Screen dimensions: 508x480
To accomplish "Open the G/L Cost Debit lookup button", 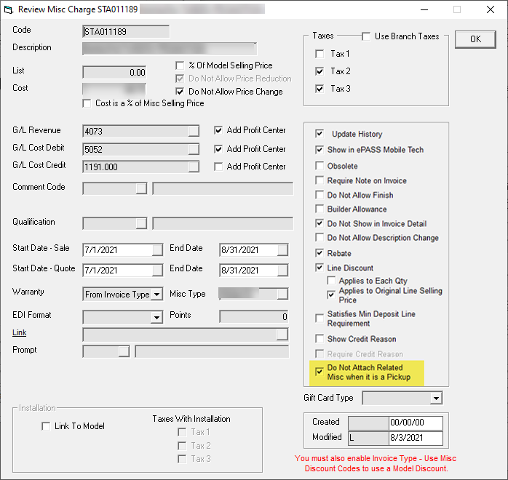I will tap(194, 149).
